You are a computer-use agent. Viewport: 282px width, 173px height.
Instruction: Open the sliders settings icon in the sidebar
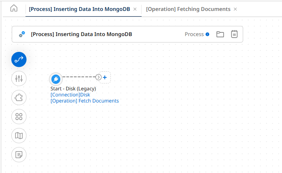(x=19, y=79)
